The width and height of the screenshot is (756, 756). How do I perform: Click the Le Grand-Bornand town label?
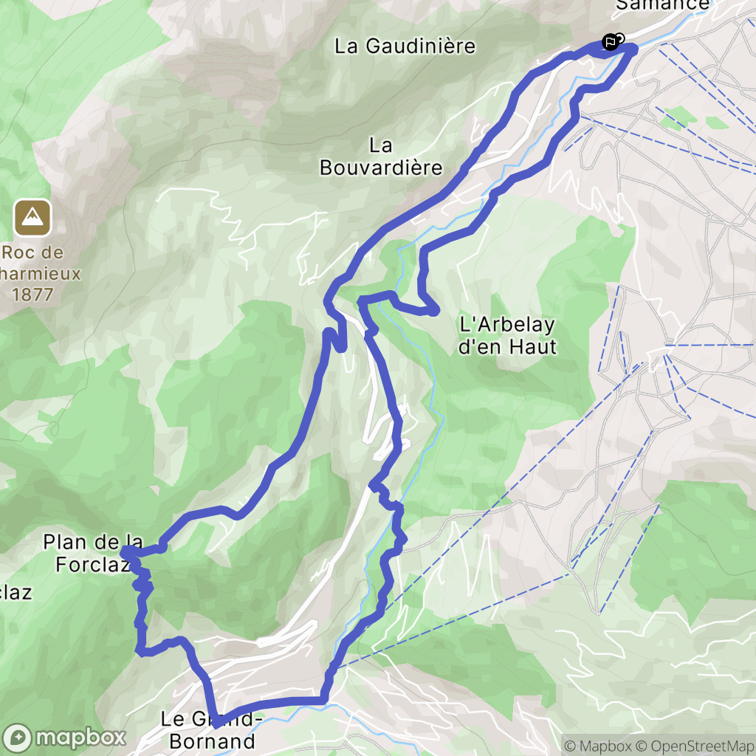212,730
